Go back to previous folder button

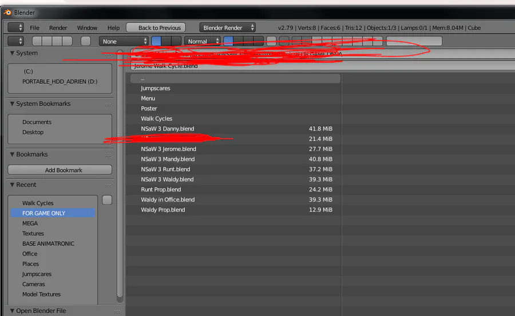[37, 41]
